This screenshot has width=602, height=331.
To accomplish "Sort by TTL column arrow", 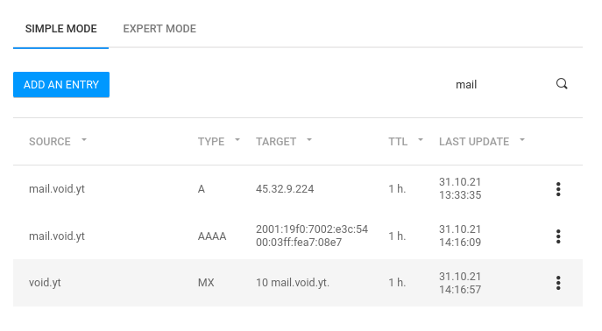I will click(421, 140).
